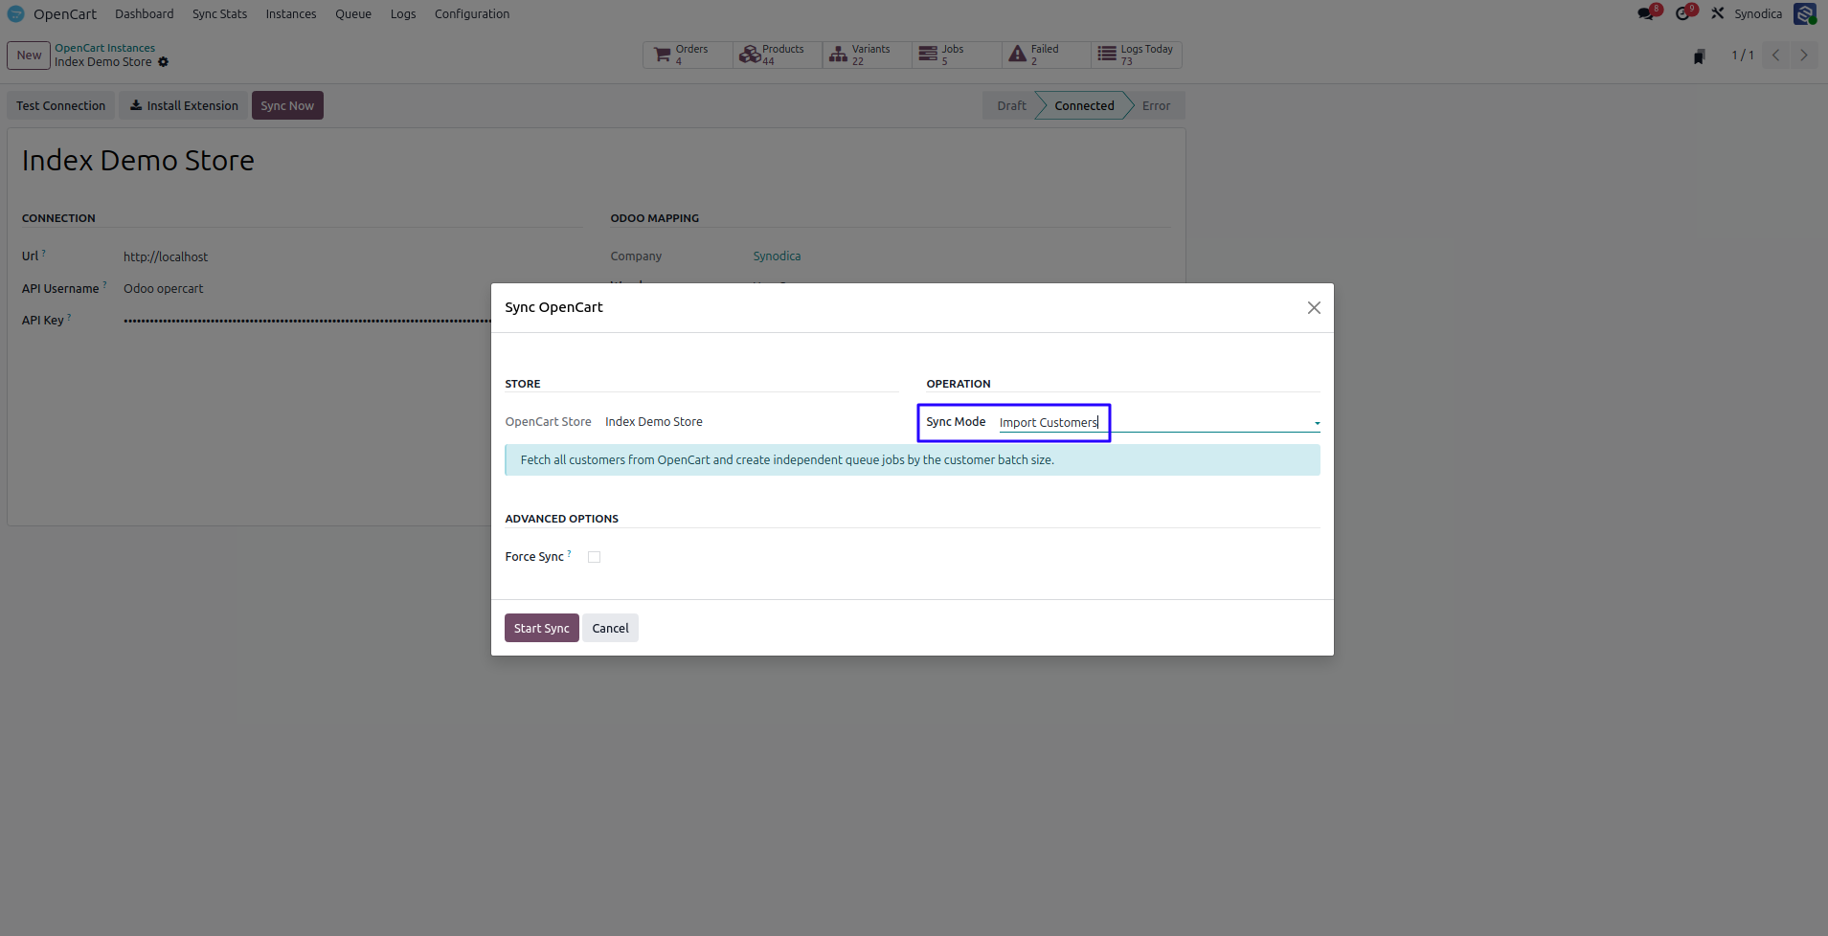The width and height of the screenshot is (1828, 936).
Task: Open the Failed warning stat button
Action: click(x=1046, y=55)
